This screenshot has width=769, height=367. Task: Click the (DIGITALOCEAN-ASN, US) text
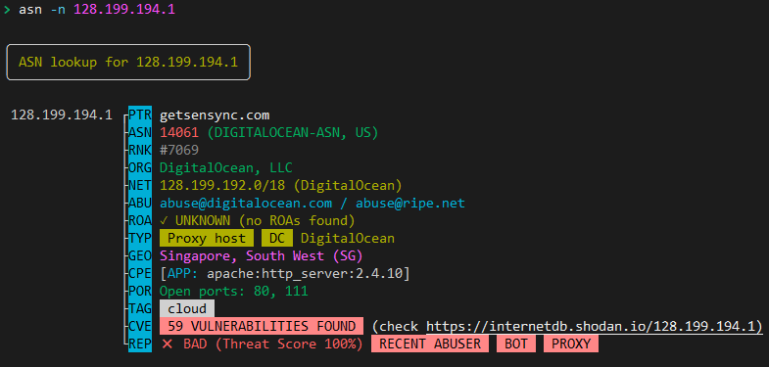click(x=292, y=133)
